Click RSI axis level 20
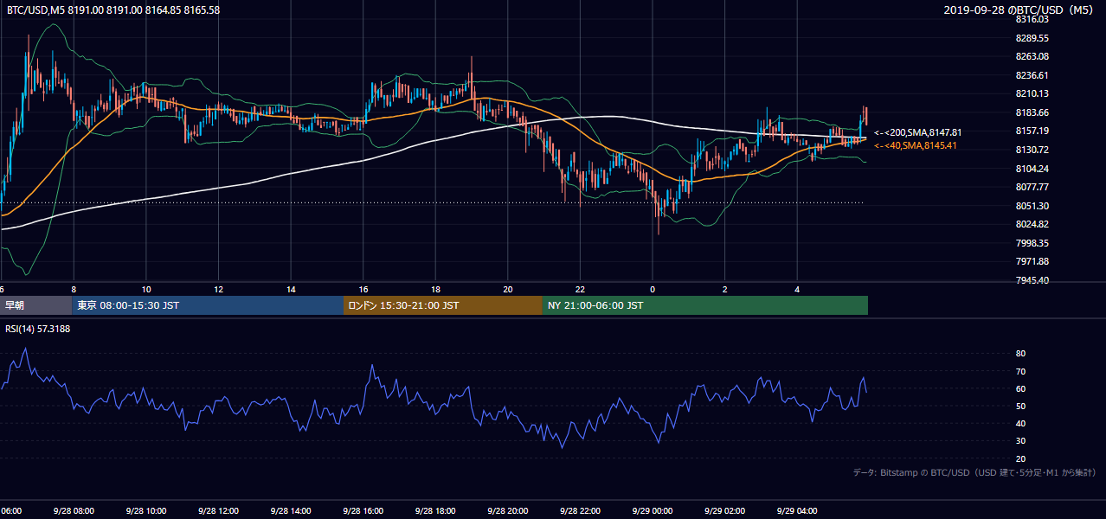The height and width of the screenshot is (519, 1106). 1021,458
